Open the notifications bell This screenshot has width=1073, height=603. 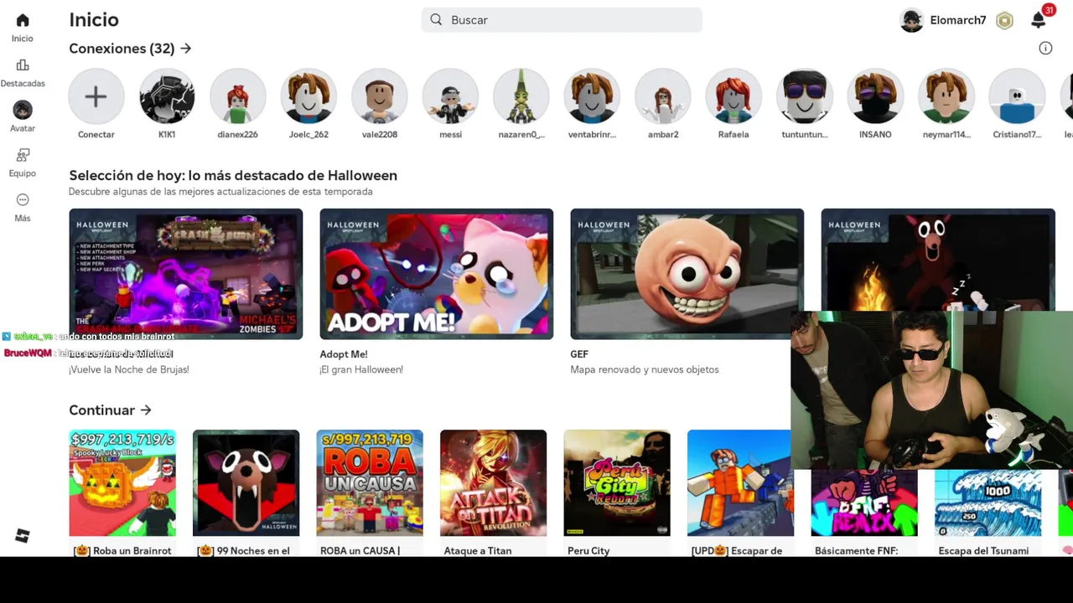pos(1039,21)
